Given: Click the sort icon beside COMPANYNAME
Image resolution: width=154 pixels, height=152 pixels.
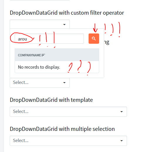Looking at the screenshot, I should coord(43,55).
